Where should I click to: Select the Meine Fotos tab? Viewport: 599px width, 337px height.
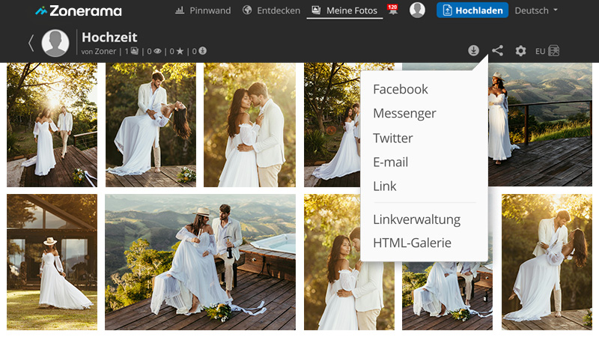[x=344, y=10]
